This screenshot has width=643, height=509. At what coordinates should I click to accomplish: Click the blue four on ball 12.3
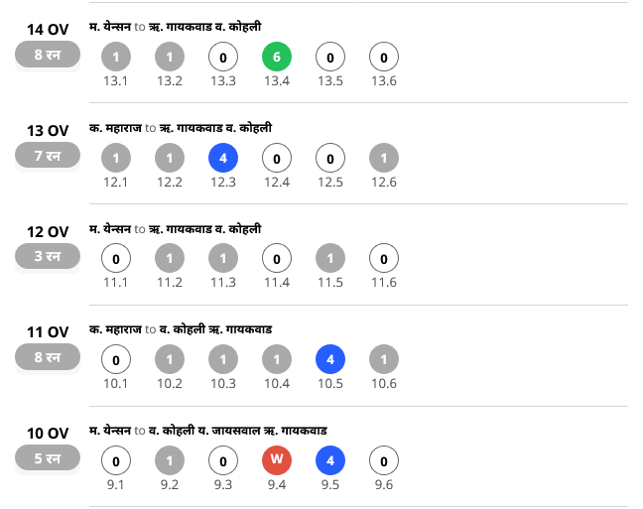222,159
